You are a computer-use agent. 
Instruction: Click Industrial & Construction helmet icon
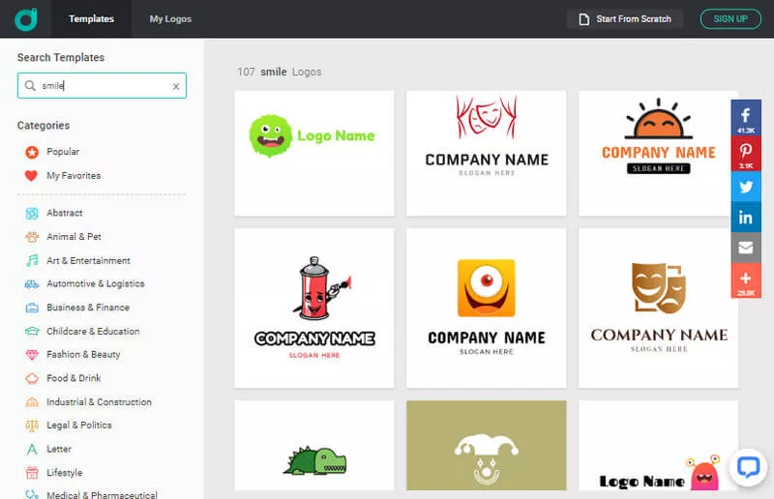coord(32,402)
